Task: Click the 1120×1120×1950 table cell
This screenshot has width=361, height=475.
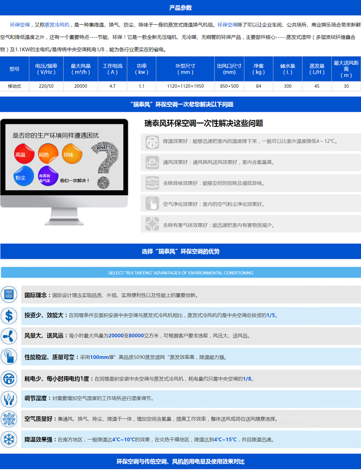Action: pos(185,86)
